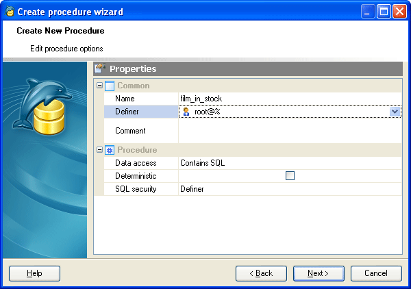This screenshot has height=289, width=411.
Task: Select the Name property label
Action: 125,99
